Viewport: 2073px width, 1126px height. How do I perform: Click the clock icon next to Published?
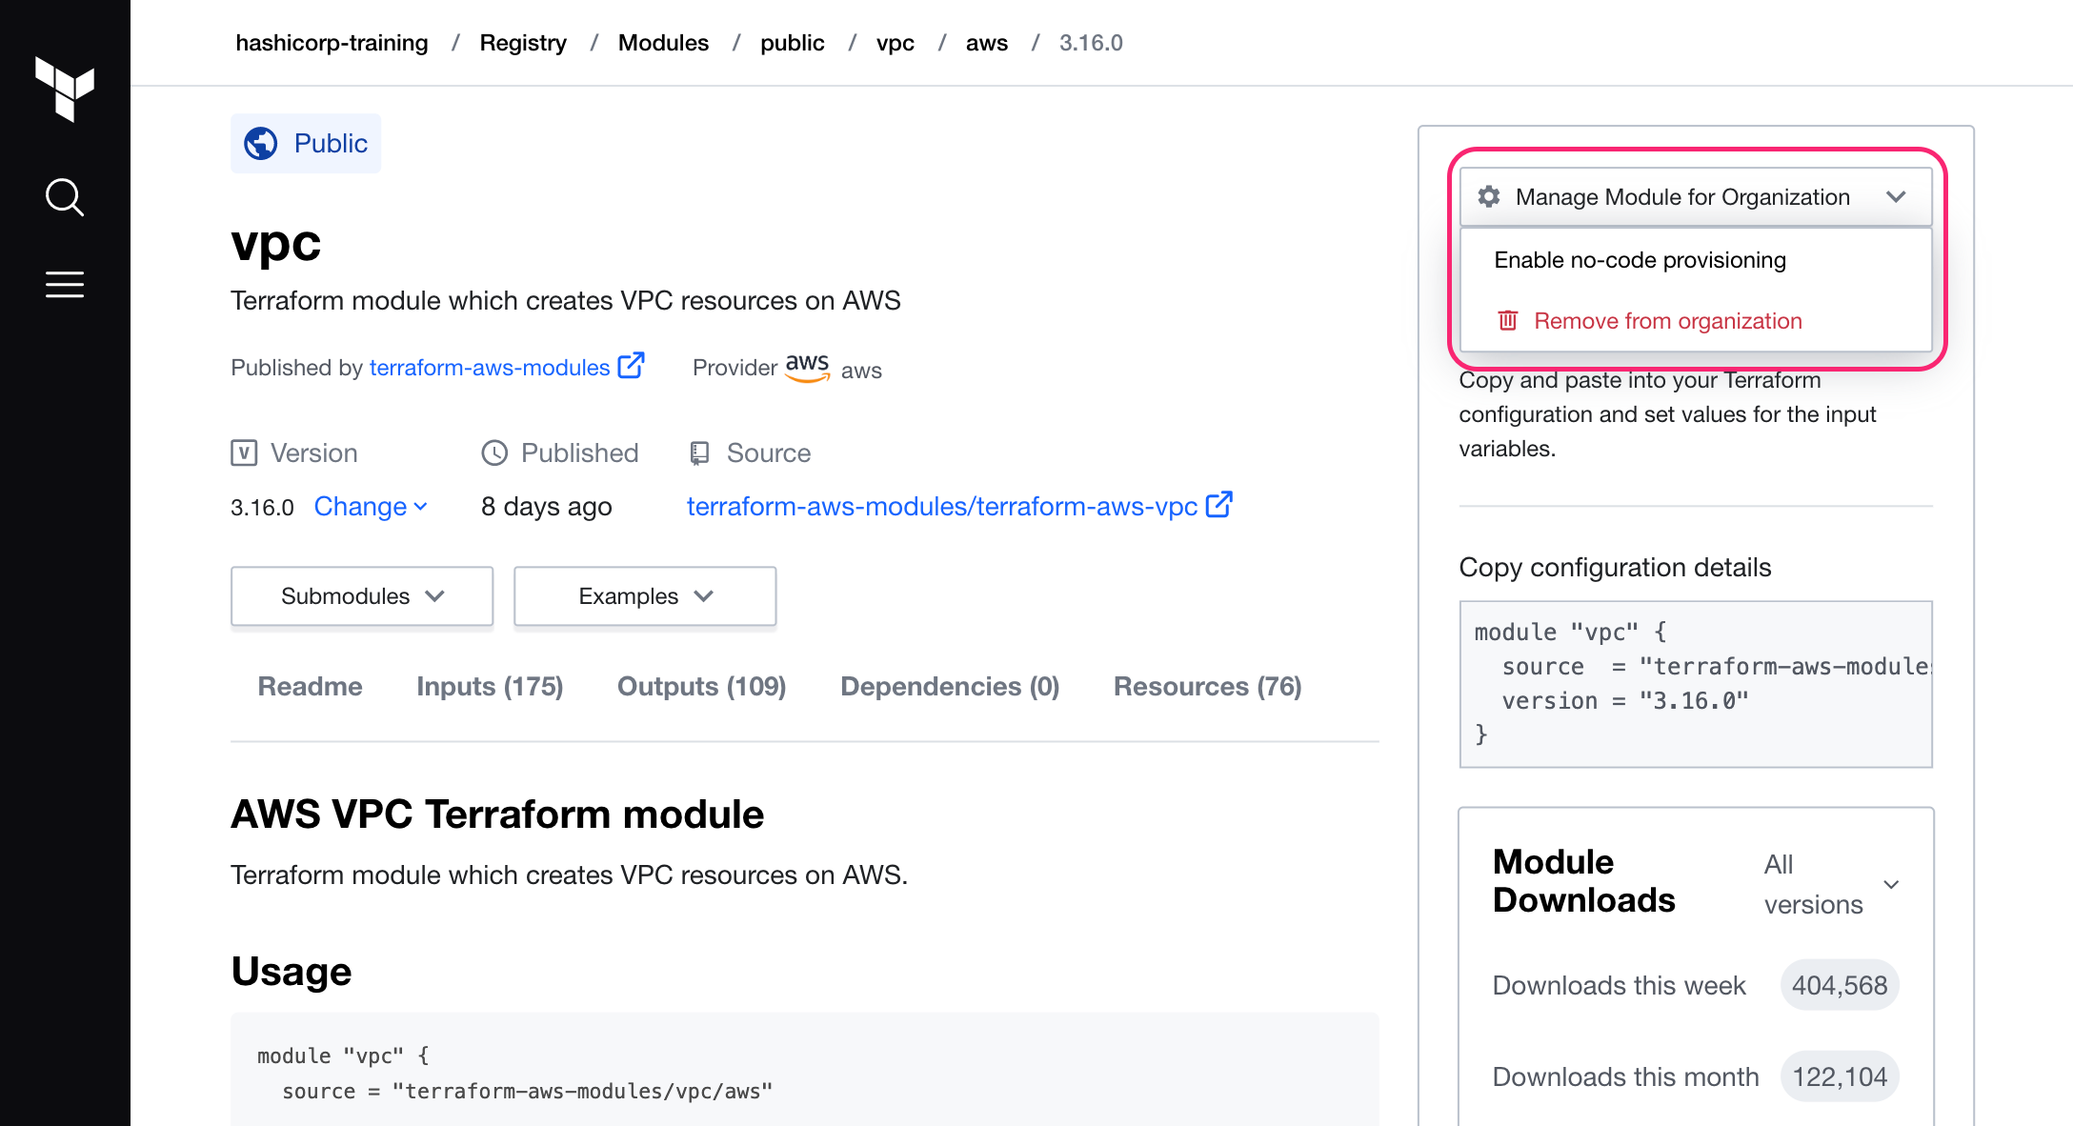(x=494, y=452)
